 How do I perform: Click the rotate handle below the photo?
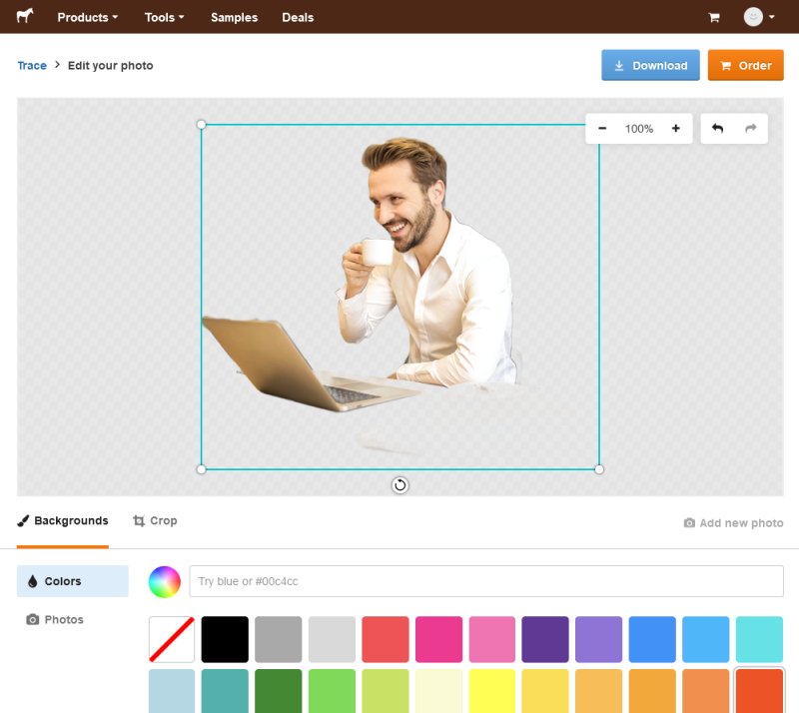399,485
